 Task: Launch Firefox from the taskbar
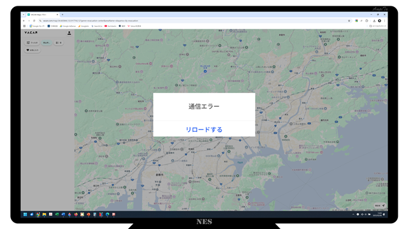pos(76,214)
